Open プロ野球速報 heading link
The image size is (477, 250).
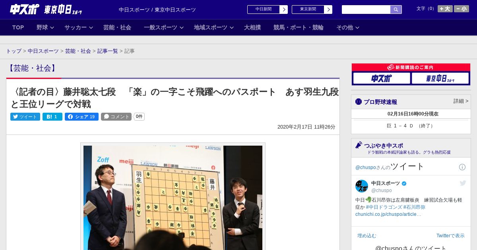tap(380, 102)
